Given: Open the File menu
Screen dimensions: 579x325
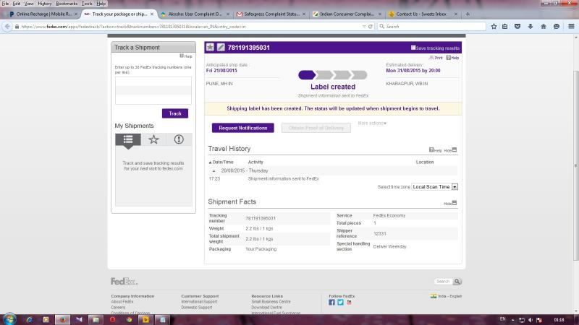Looking at the screenshot, I should (6, 4).
